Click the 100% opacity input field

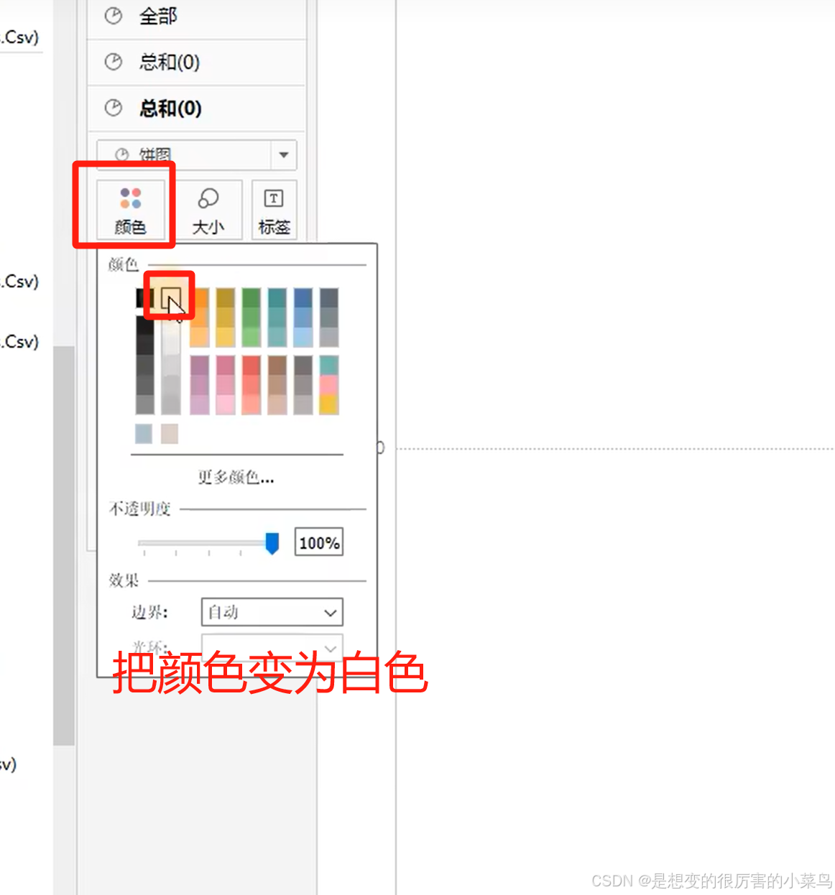tap(319, 542)
